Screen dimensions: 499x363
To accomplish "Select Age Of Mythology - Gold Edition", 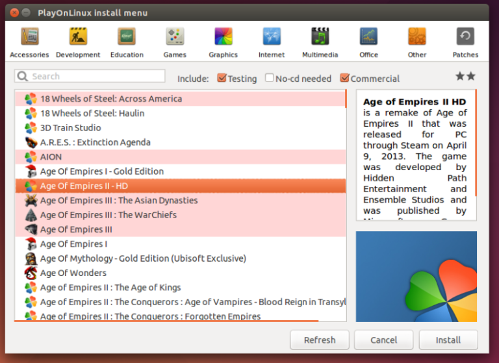I will (x=180, y=258).
